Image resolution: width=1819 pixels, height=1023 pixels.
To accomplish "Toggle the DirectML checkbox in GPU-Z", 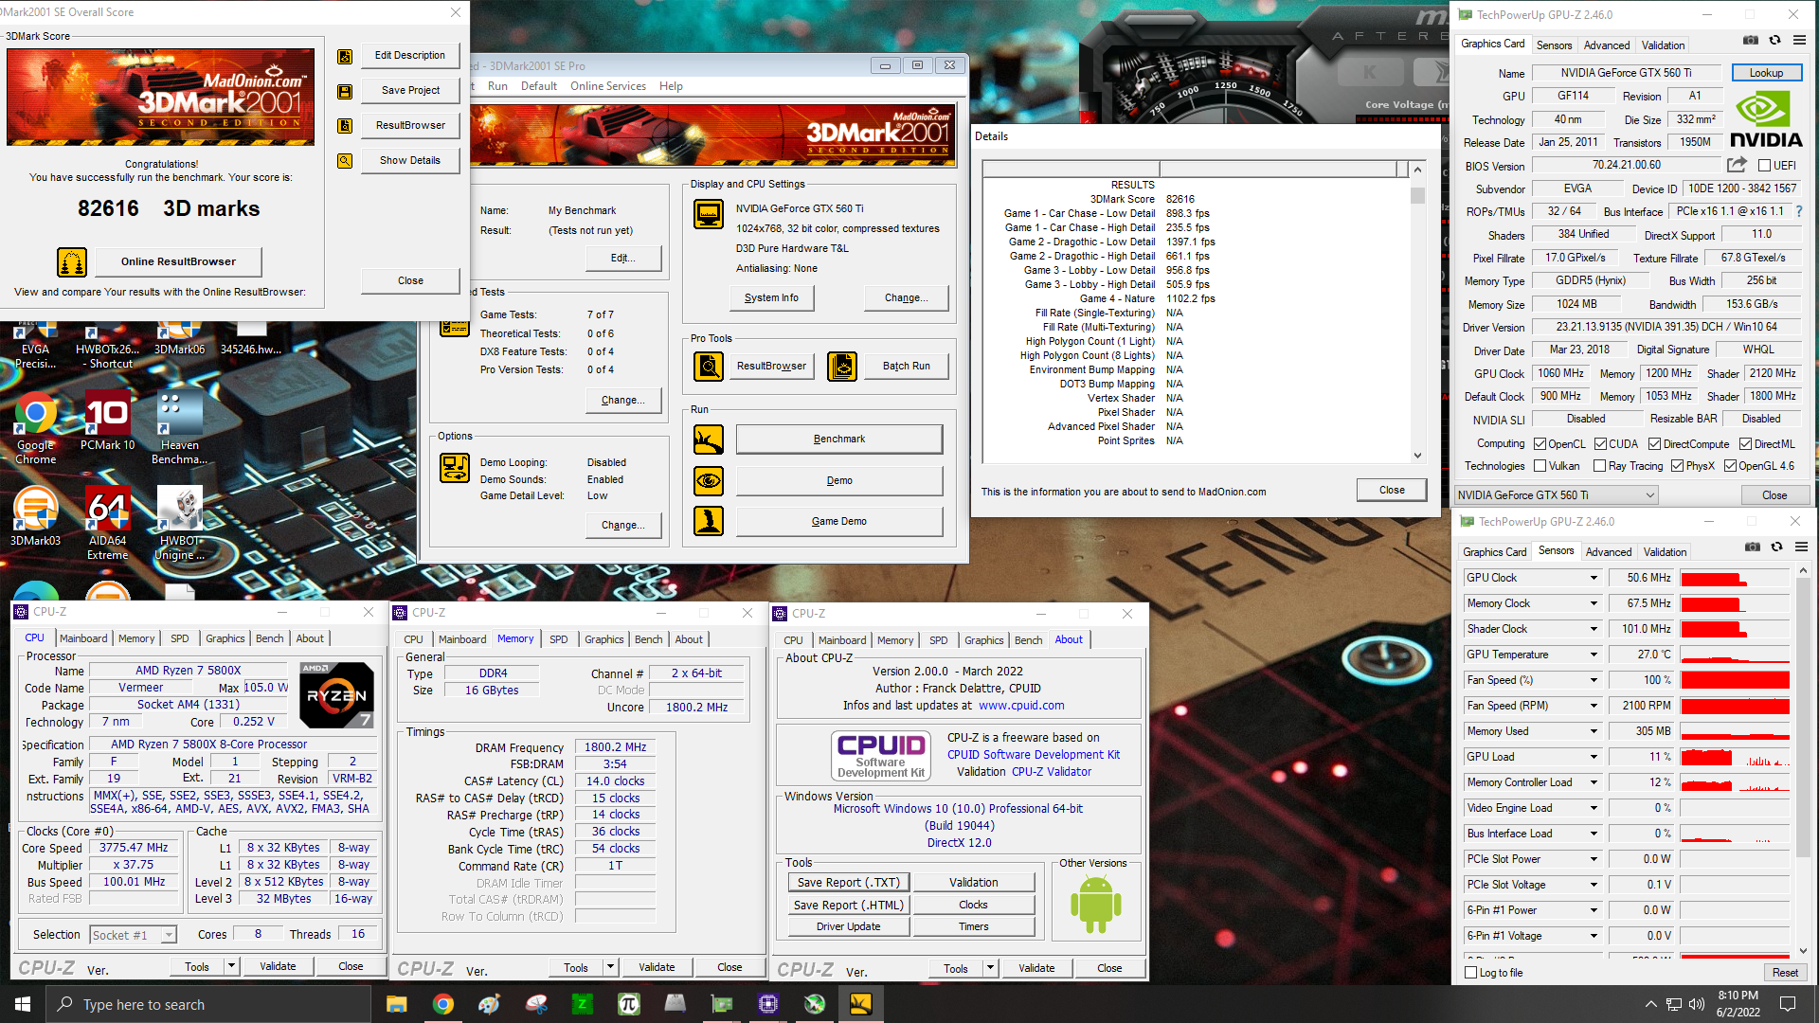I will point(1745,444).
